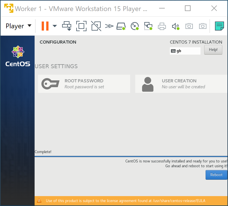The image size is (228, 206).
Task: Show VMware message log panel
Action: tap(219, 26)
